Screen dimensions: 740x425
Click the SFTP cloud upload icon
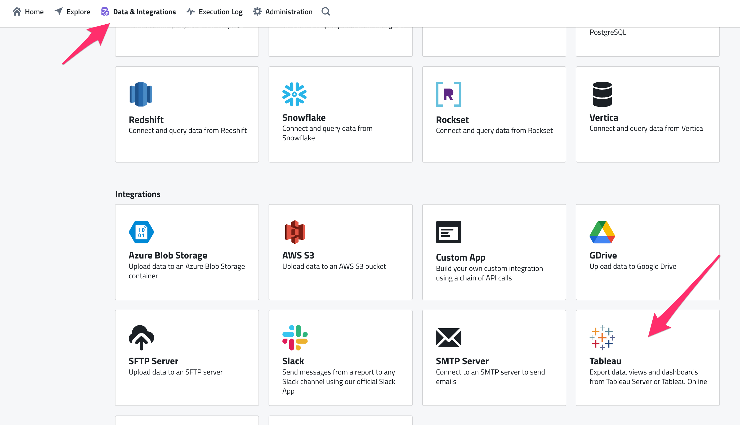141,338
